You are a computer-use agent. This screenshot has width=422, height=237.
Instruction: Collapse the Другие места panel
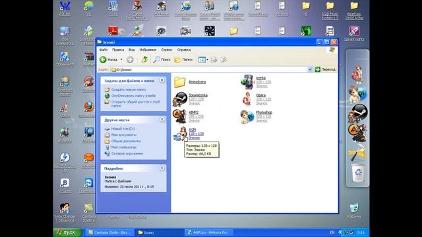click(x=162, y=119)
